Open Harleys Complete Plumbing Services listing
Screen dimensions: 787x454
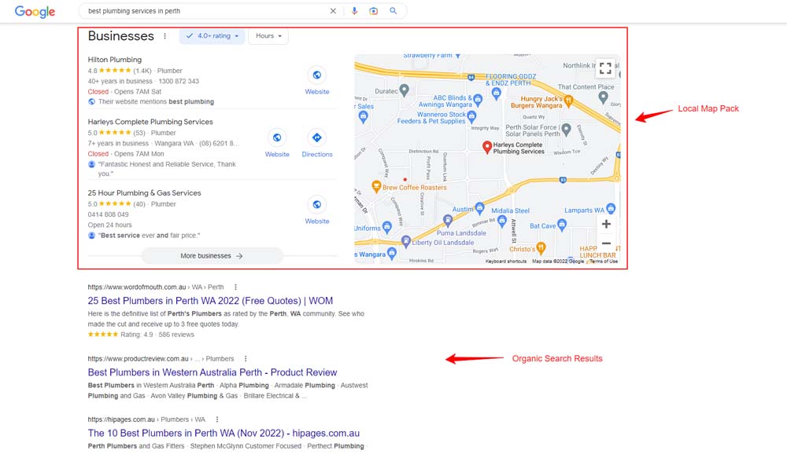coord(150,122)
